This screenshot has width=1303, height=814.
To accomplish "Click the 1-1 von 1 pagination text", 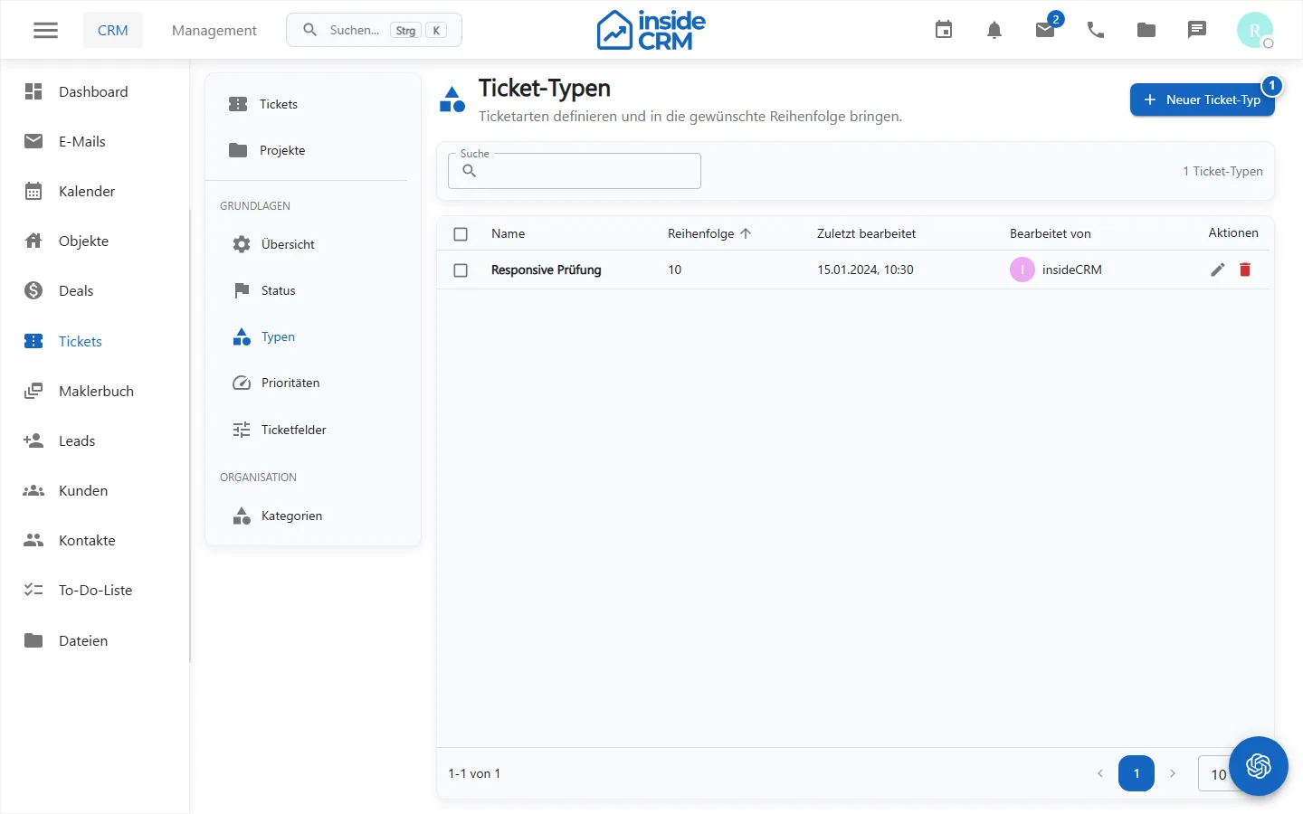I will (x=474, y=773).
